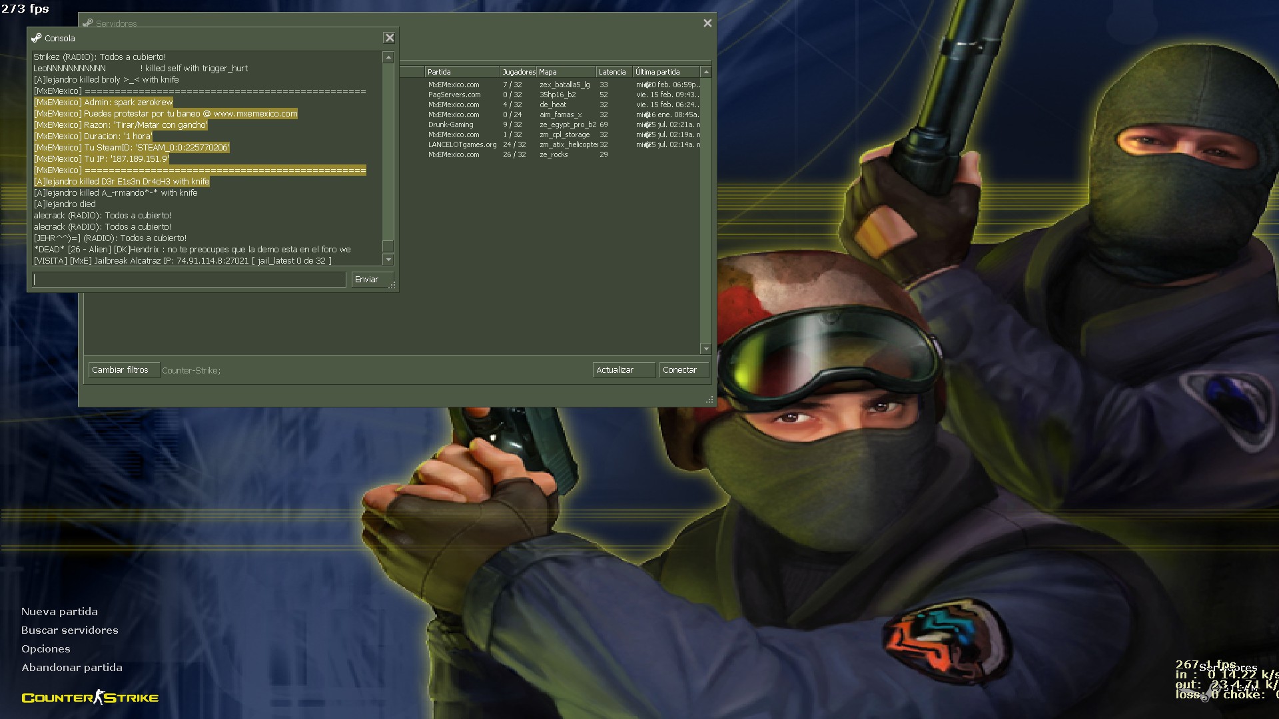Click the console scrollbar down arrow
1279x719 pixels.
click(388, 260)
